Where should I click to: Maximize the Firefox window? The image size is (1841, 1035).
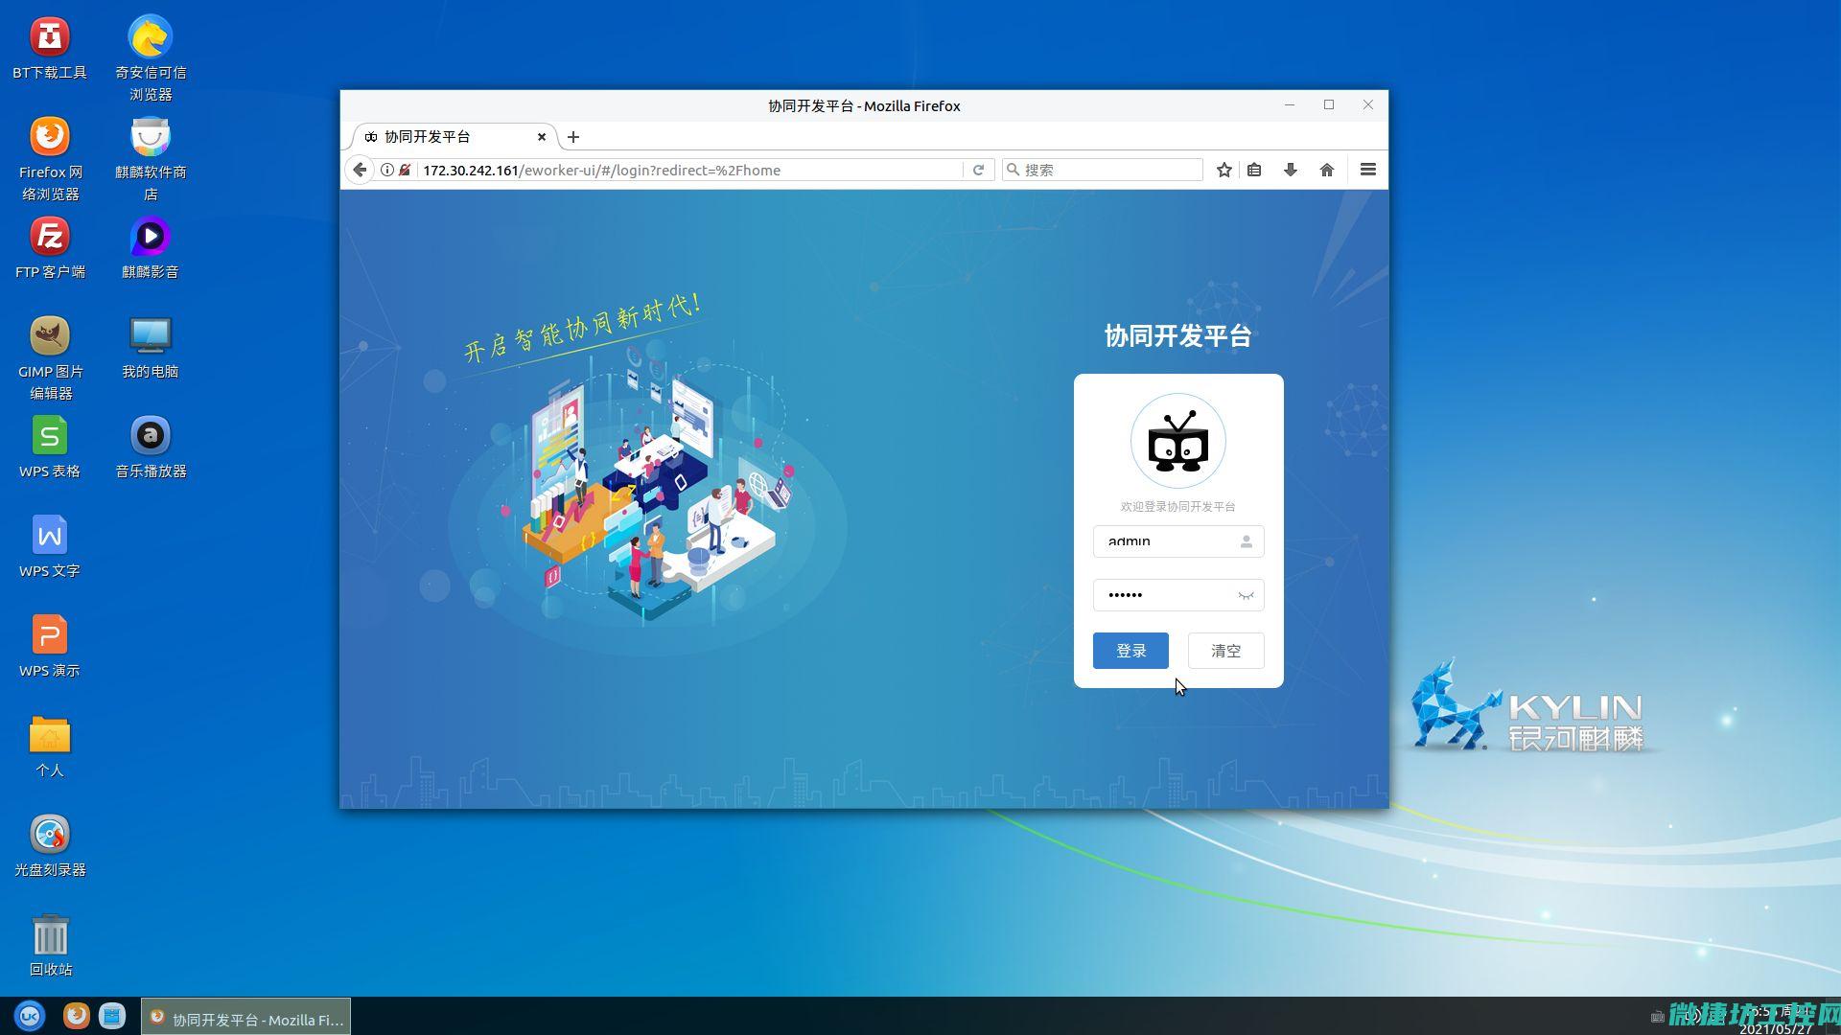coord(1329,105)
